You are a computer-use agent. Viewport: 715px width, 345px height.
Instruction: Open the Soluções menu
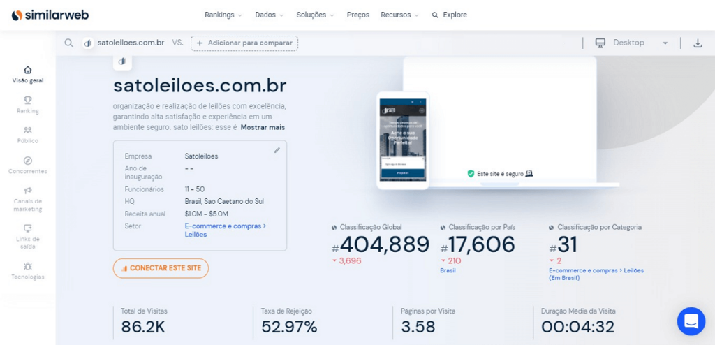tap(315, 15)
